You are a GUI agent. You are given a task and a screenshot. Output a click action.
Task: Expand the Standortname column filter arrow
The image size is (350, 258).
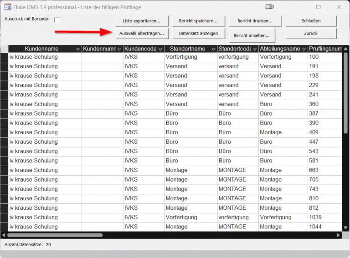point(212,49)
